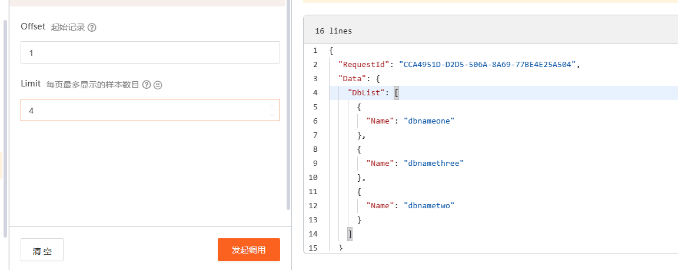Click the parameter panel's vertical scrollbar
Viewport: 678px width, 270px height.
[x=288, y=108]
